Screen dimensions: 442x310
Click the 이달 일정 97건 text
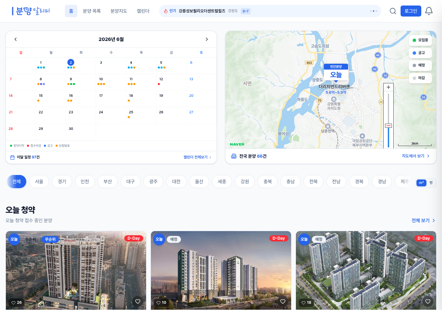pyautogui.click(x=28, y=157)
